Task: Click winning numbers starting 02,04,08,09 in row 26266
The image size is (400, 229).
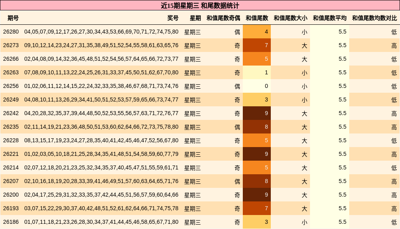Action: [101, 59]
